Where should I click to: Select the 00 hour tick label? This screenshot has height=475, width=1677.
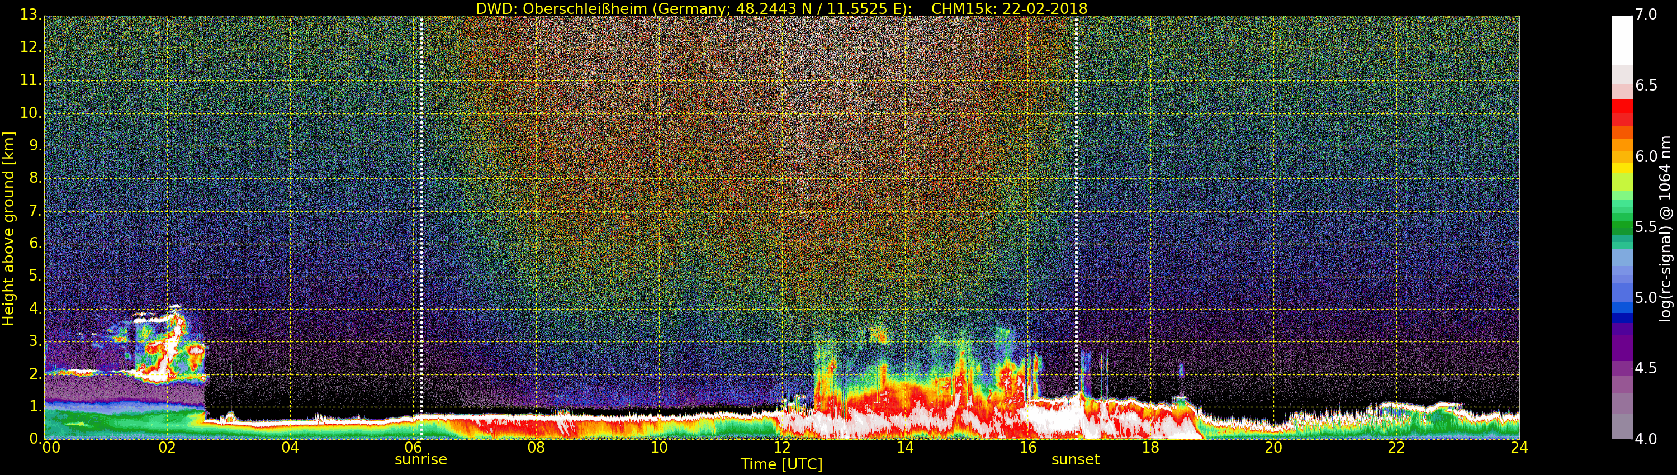[x=51, y=448]
